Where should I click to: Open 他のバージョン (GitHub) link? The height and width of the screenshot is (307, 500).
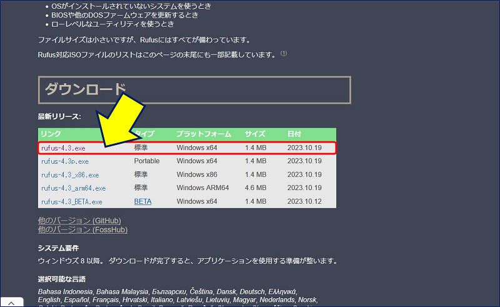coord(79,221)
